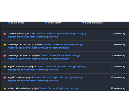Open aallen294's user profile link
The height and width of the screenshot is (97, 129).
point(13,88)
